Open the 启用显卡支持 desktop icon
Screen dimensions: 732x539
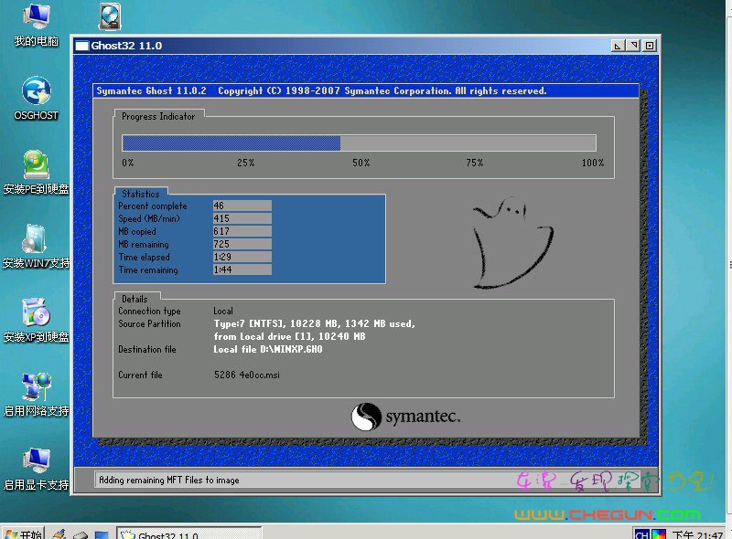[x=36, y=469]
